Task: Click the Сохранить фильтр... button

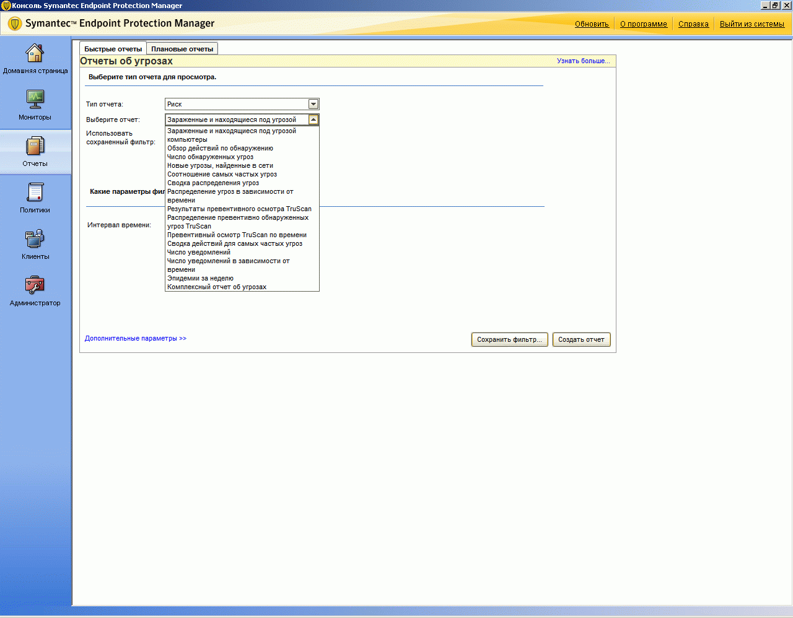Action: 509,339
